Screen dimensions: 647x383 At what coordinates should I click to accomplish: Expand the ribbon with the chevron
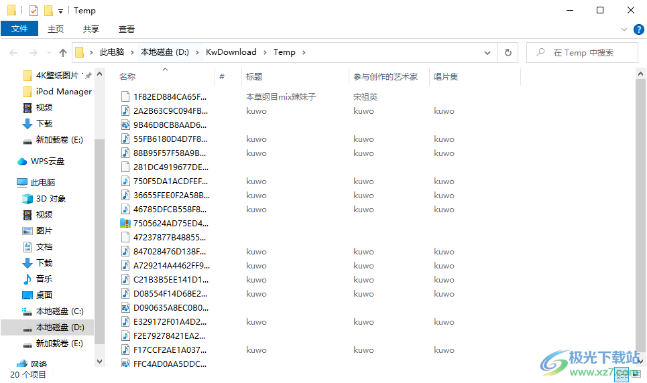click(624, 29)
